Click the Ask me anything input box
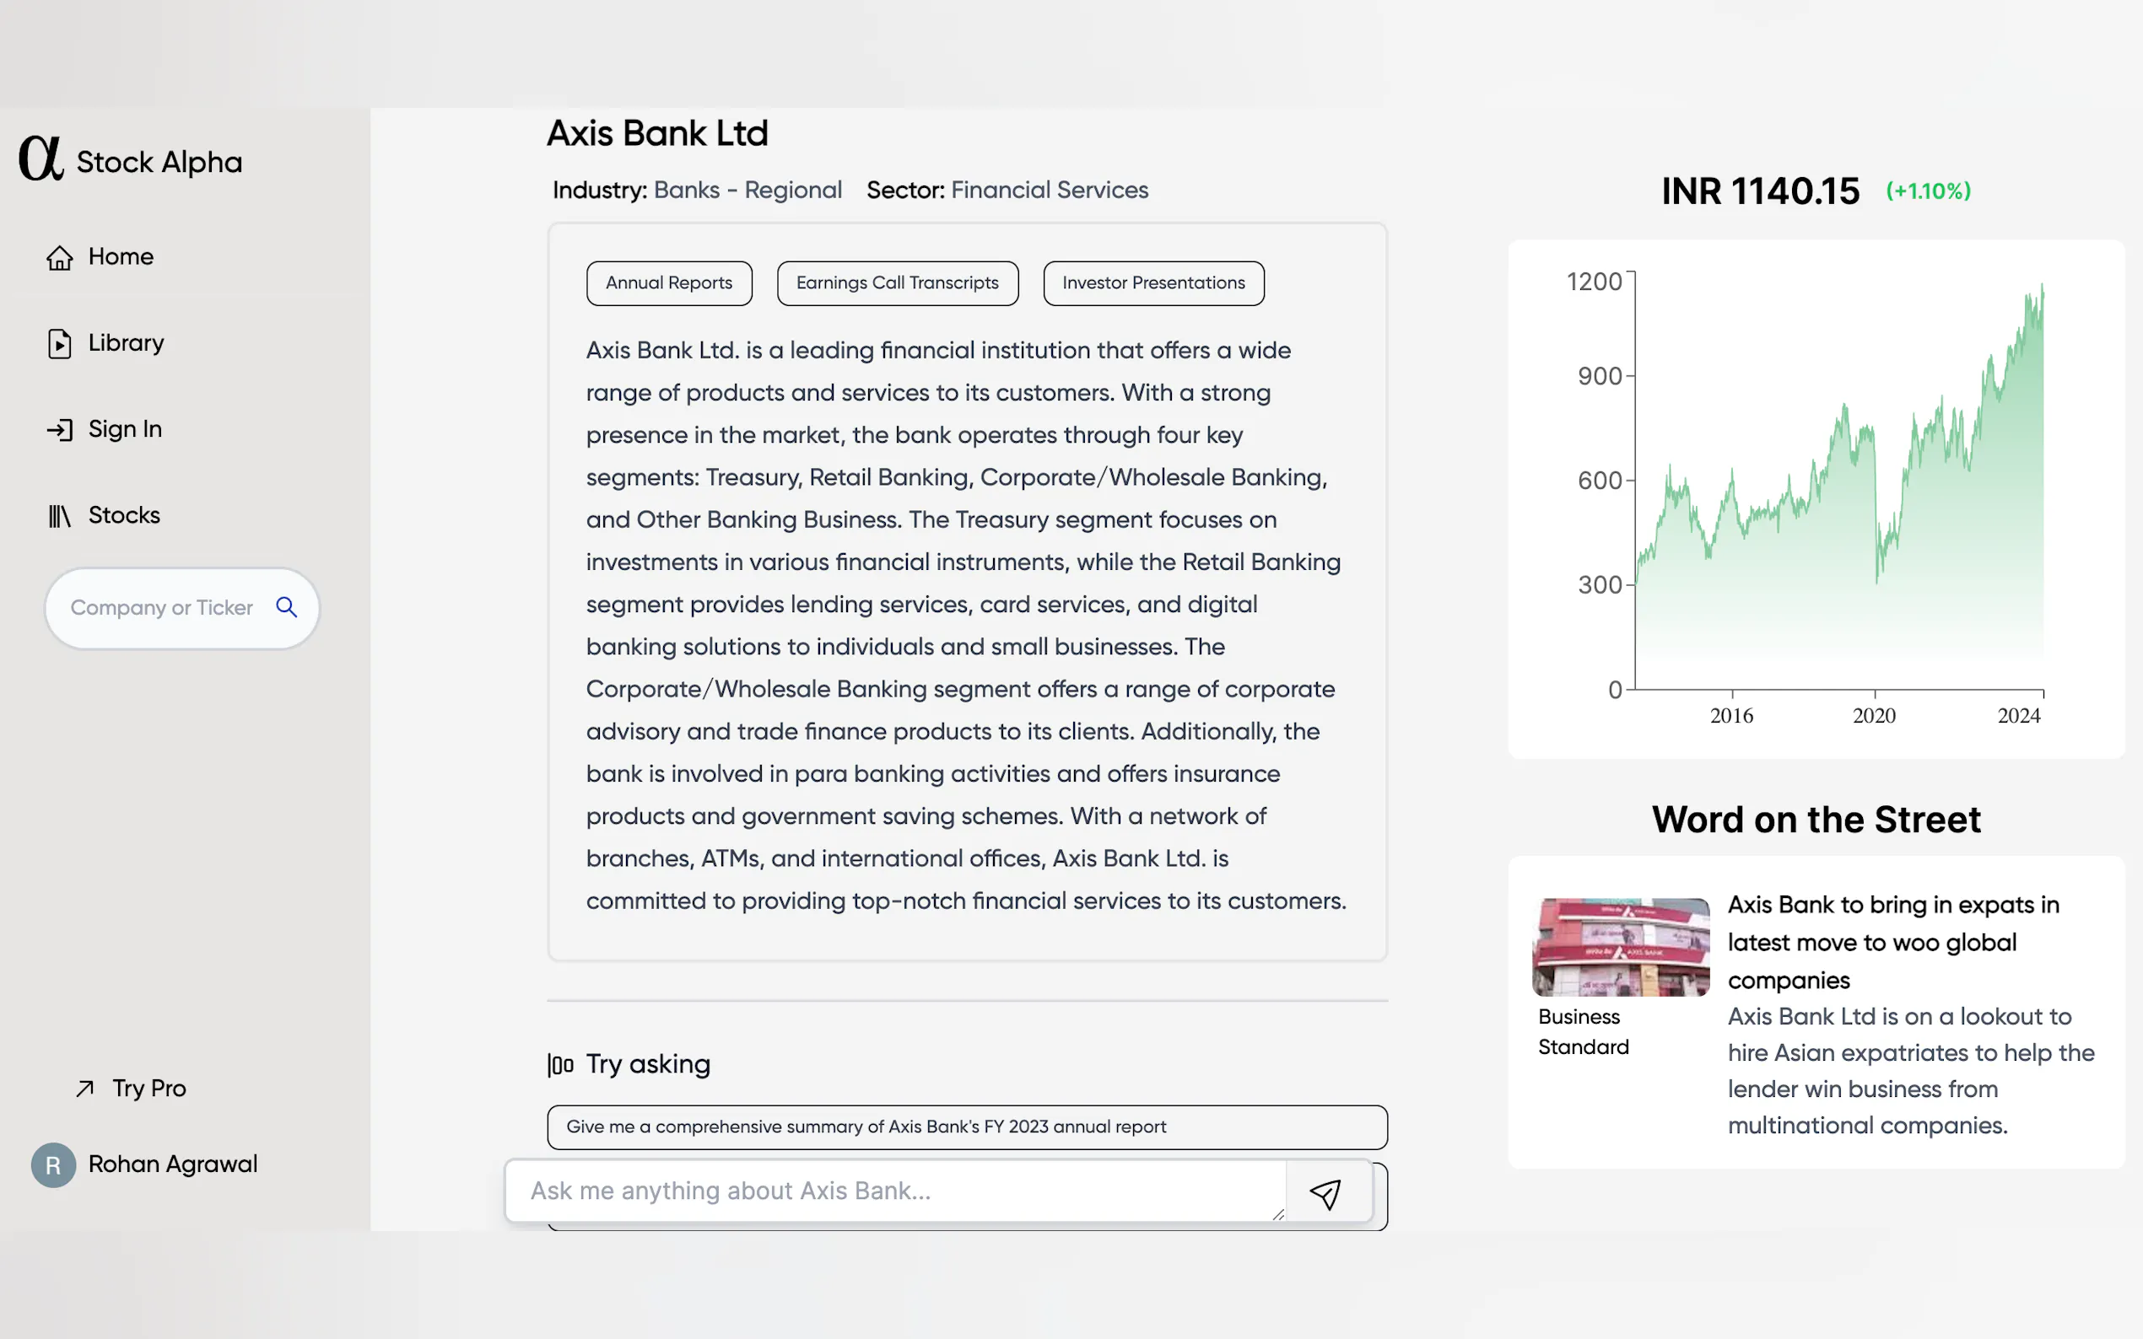The width and height of the screenshot is (2143, 1339). click(895, 1191)
